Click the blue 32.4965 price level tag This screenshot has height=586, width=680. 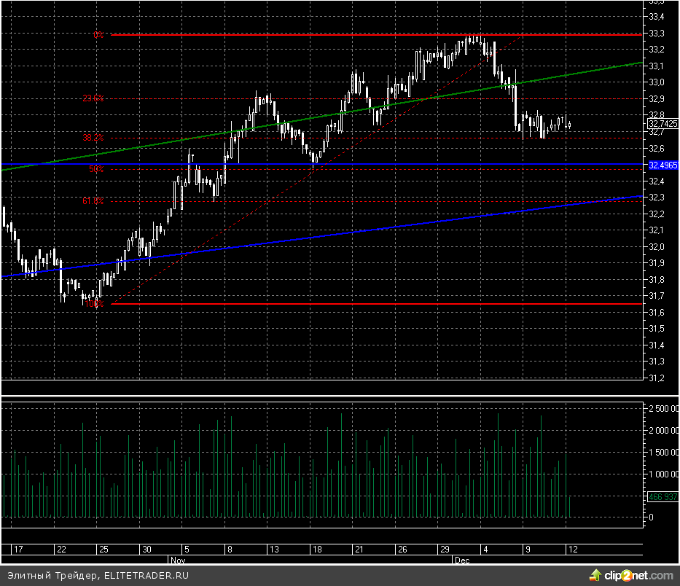tap(663, 165)
